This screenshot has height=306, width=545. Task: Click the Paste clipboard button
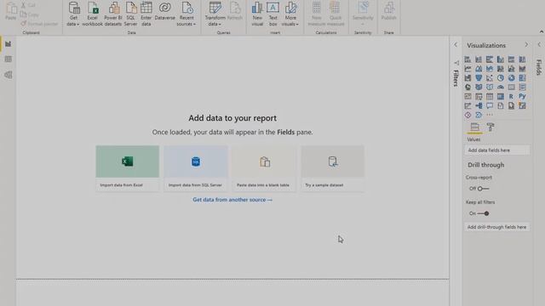click(11, 11)
